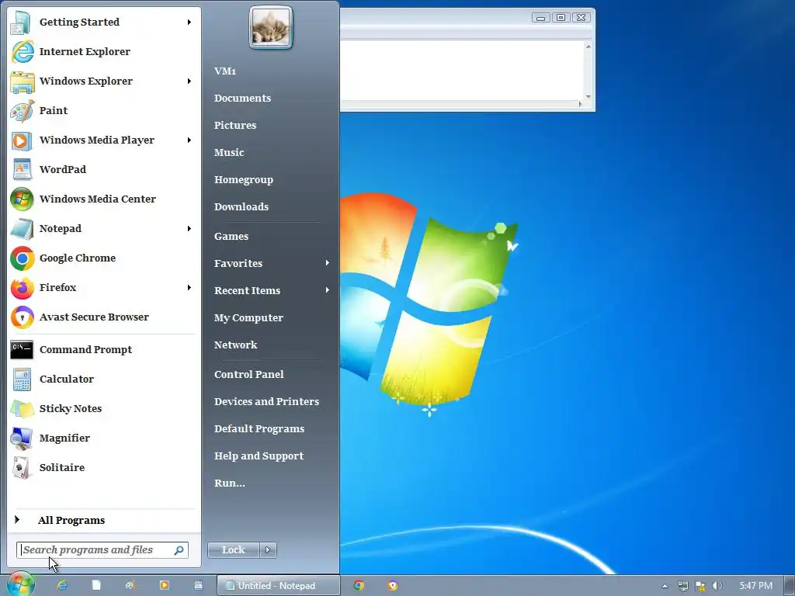
Task: Click network tray icon
Action: tap(683, 586)
